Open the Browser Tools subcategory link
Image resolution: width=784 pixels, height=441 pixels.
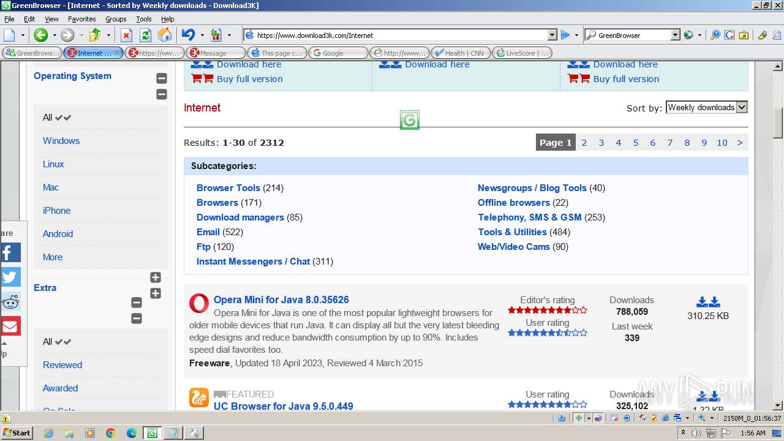228,188
